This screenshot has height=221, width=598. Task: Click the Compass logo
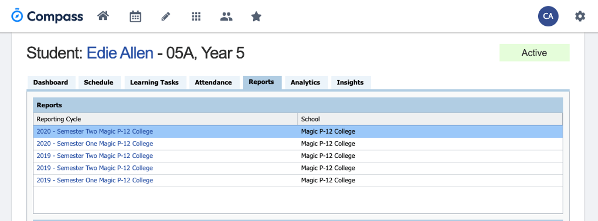pyautogui.click(x=47, y=16)
